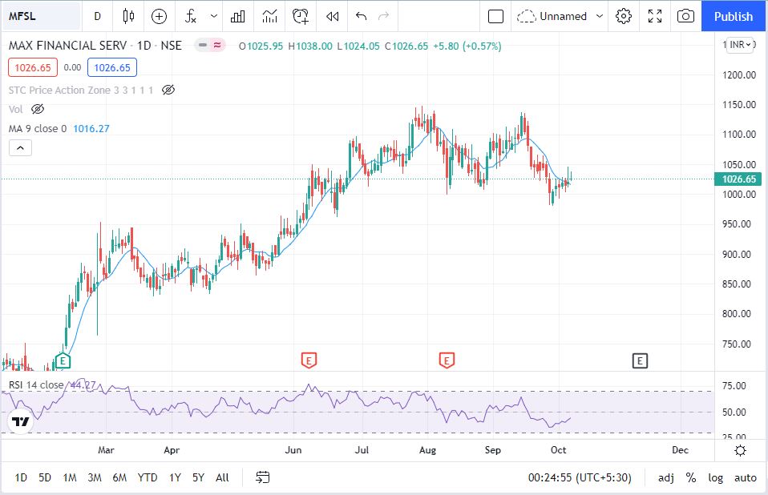Screen dimensions: 768x495
Task: Enable the auto scale option
Action: (x=745, y=477)
